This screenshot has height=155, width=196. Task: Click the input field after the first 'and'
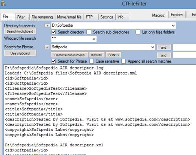tap(184, 47)
